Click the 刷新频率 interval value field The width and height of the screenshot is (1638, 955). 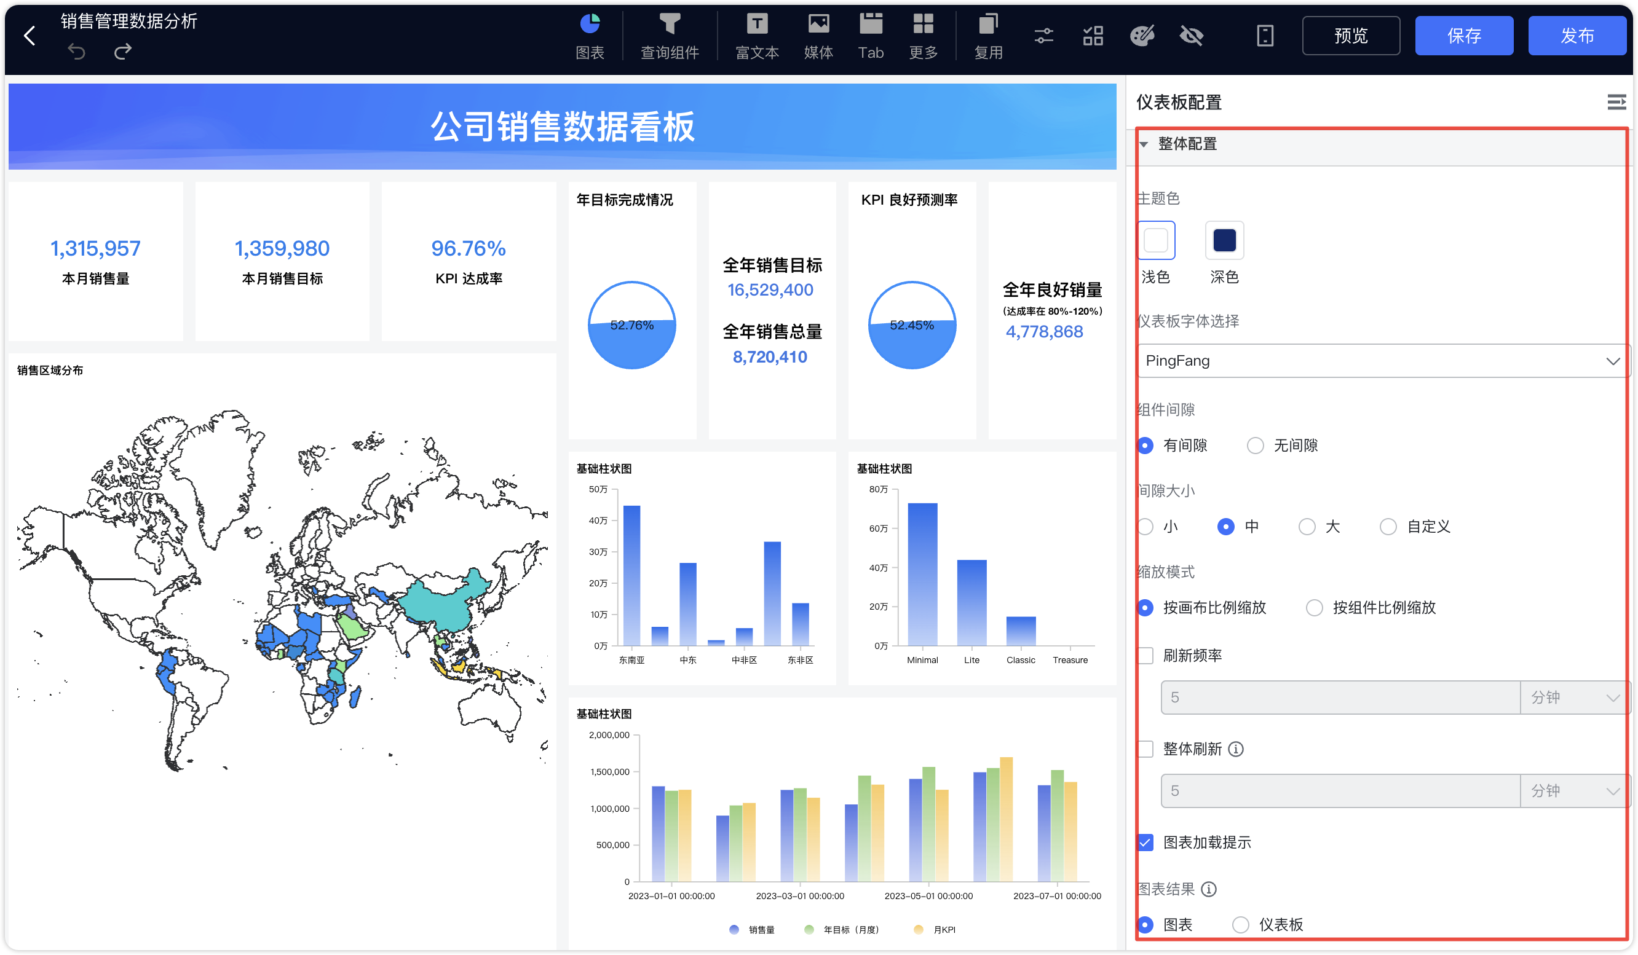tap(1340, 698)
